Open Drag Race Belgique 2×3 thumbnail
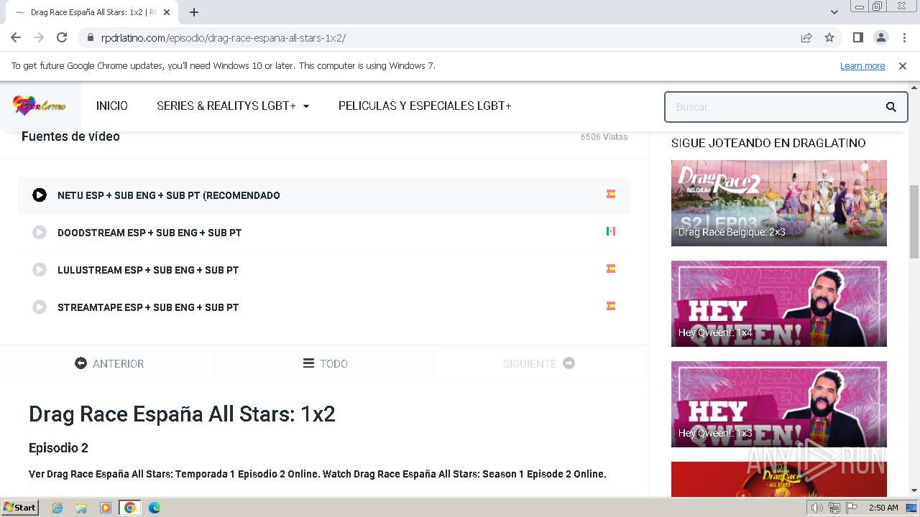Viewport: 920px width, 517px height. [779, 203]
